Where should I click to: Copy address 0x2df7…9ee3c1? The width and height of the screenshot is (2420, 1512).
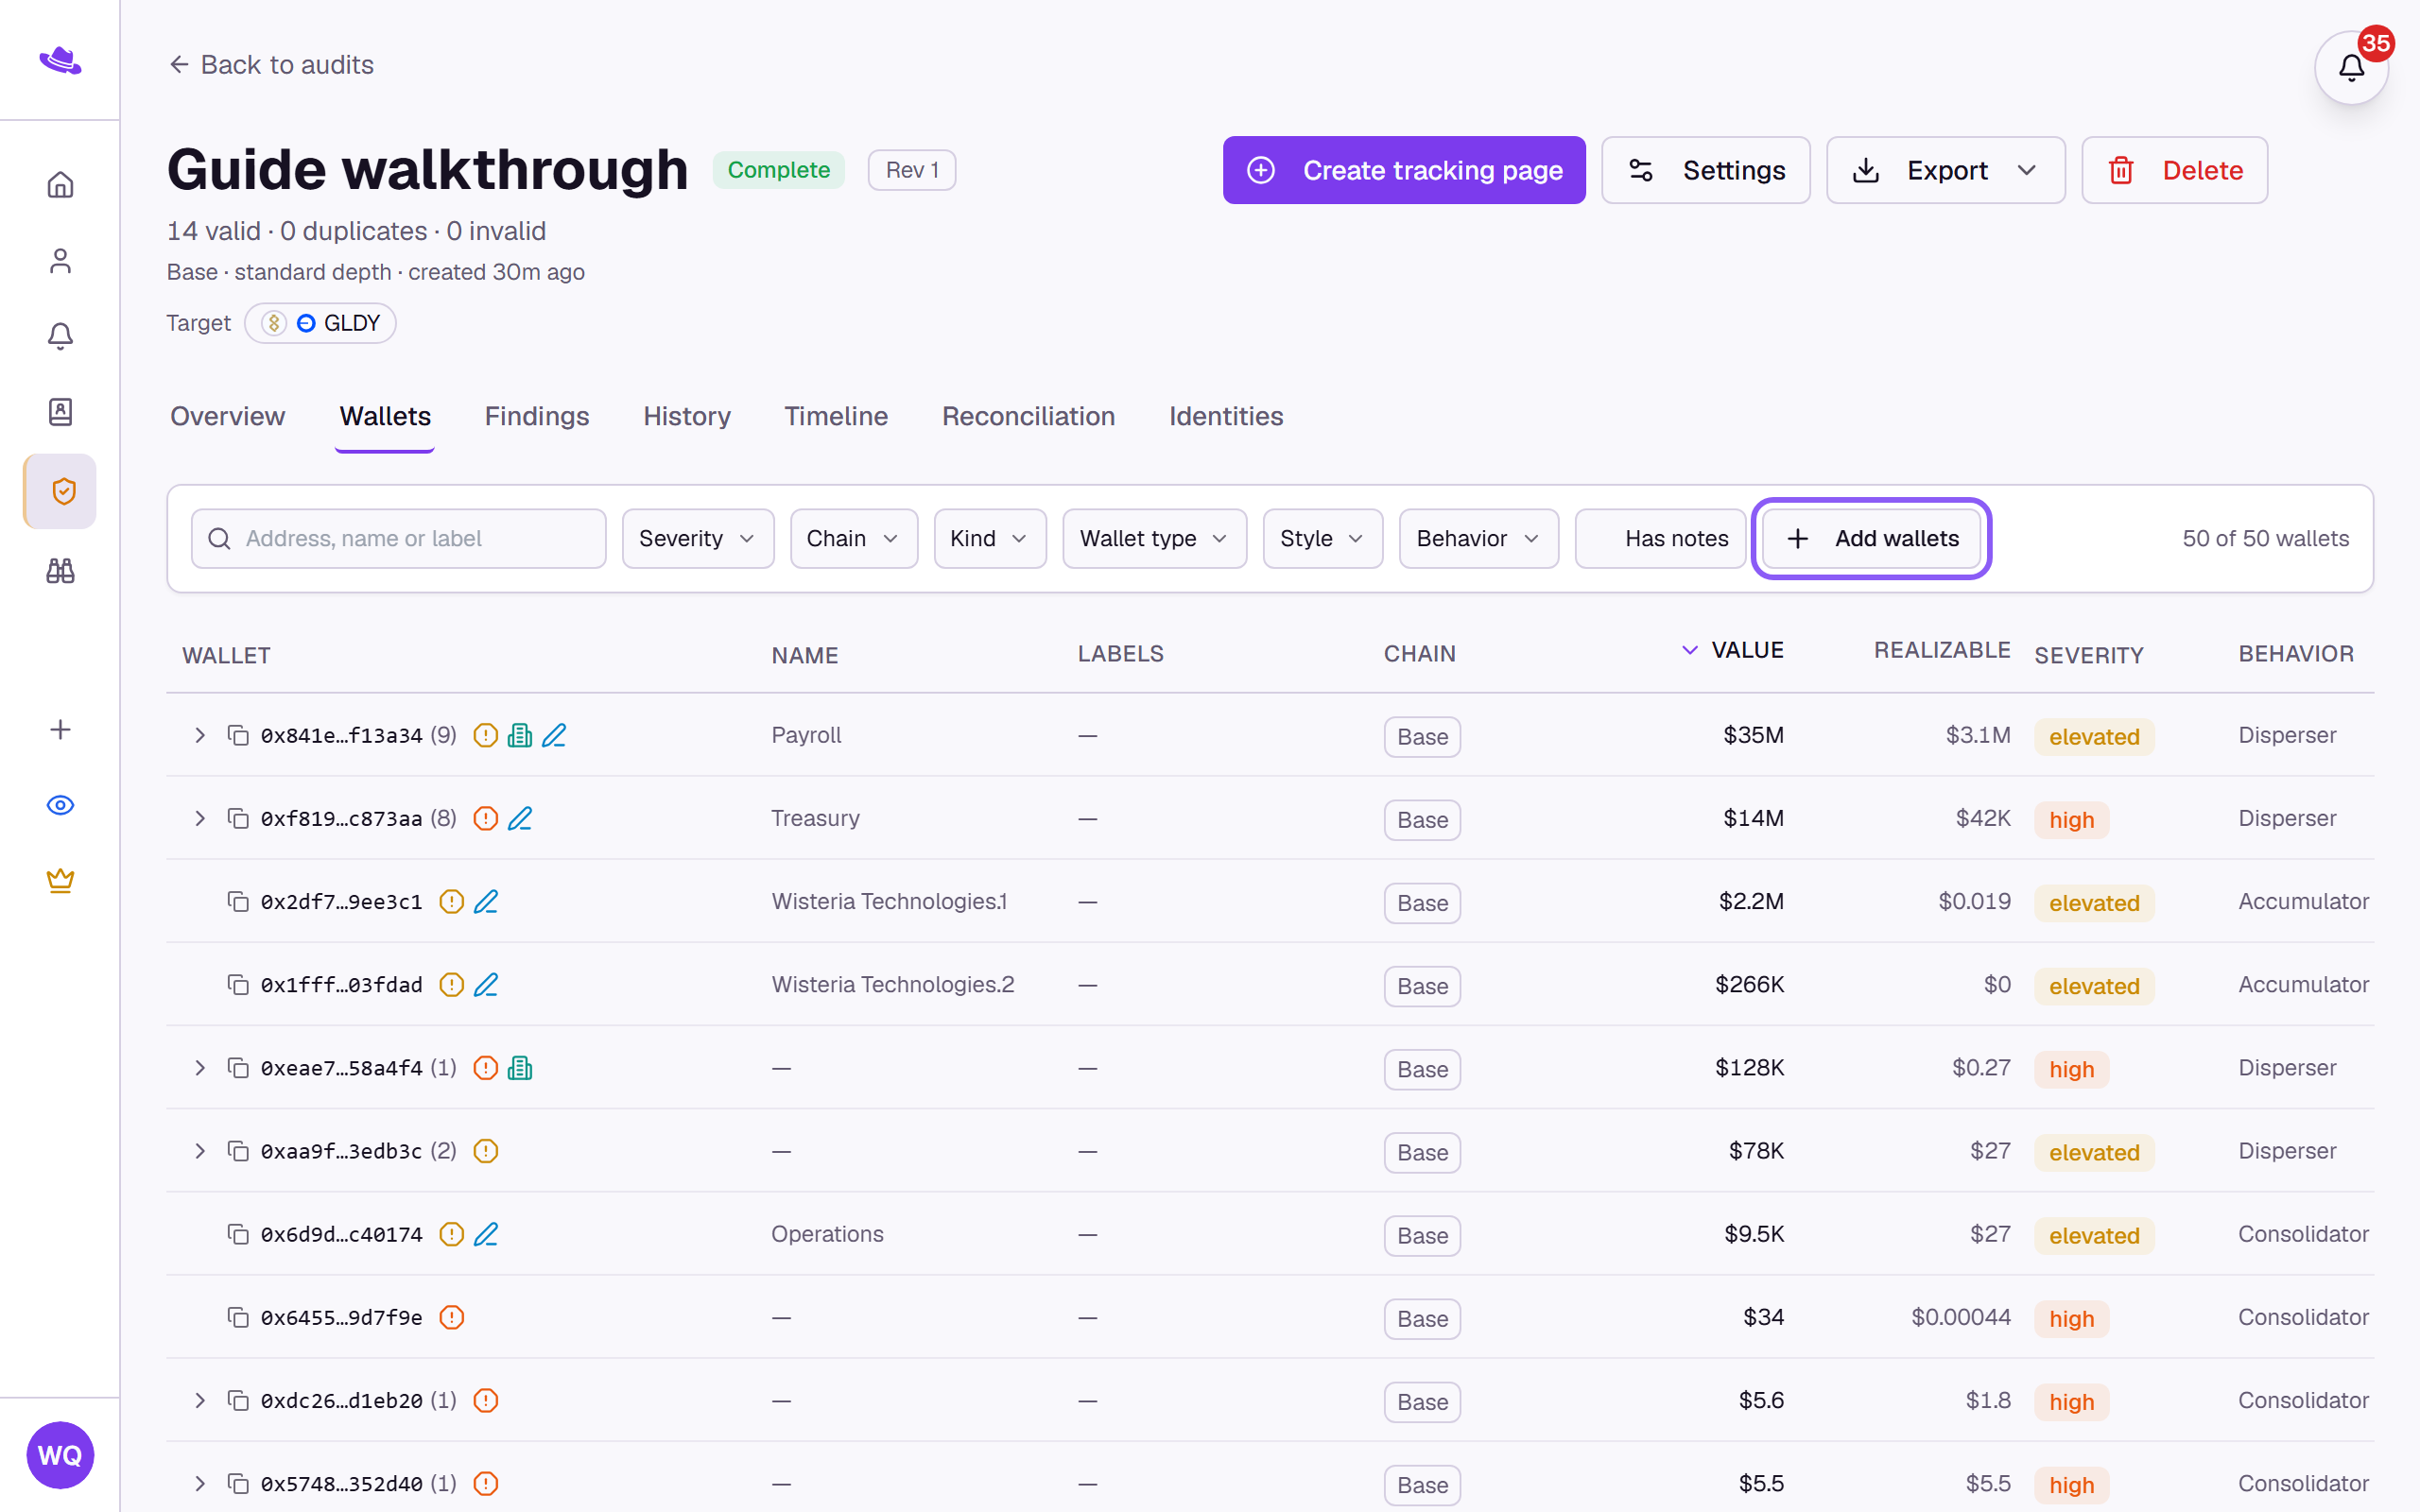pyautogui.click(x=238, y=901)
